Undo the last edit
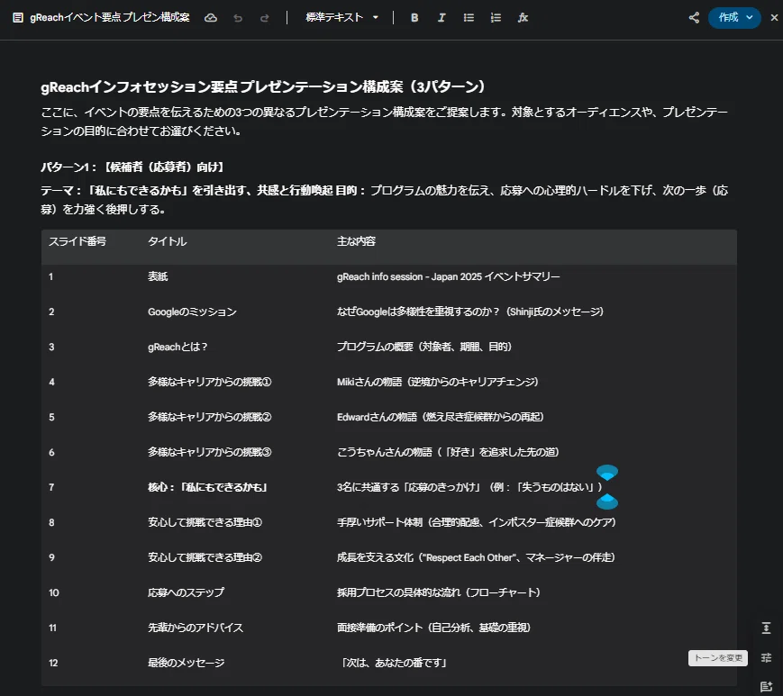Screen dimensions: 783x696 [238, 18]
